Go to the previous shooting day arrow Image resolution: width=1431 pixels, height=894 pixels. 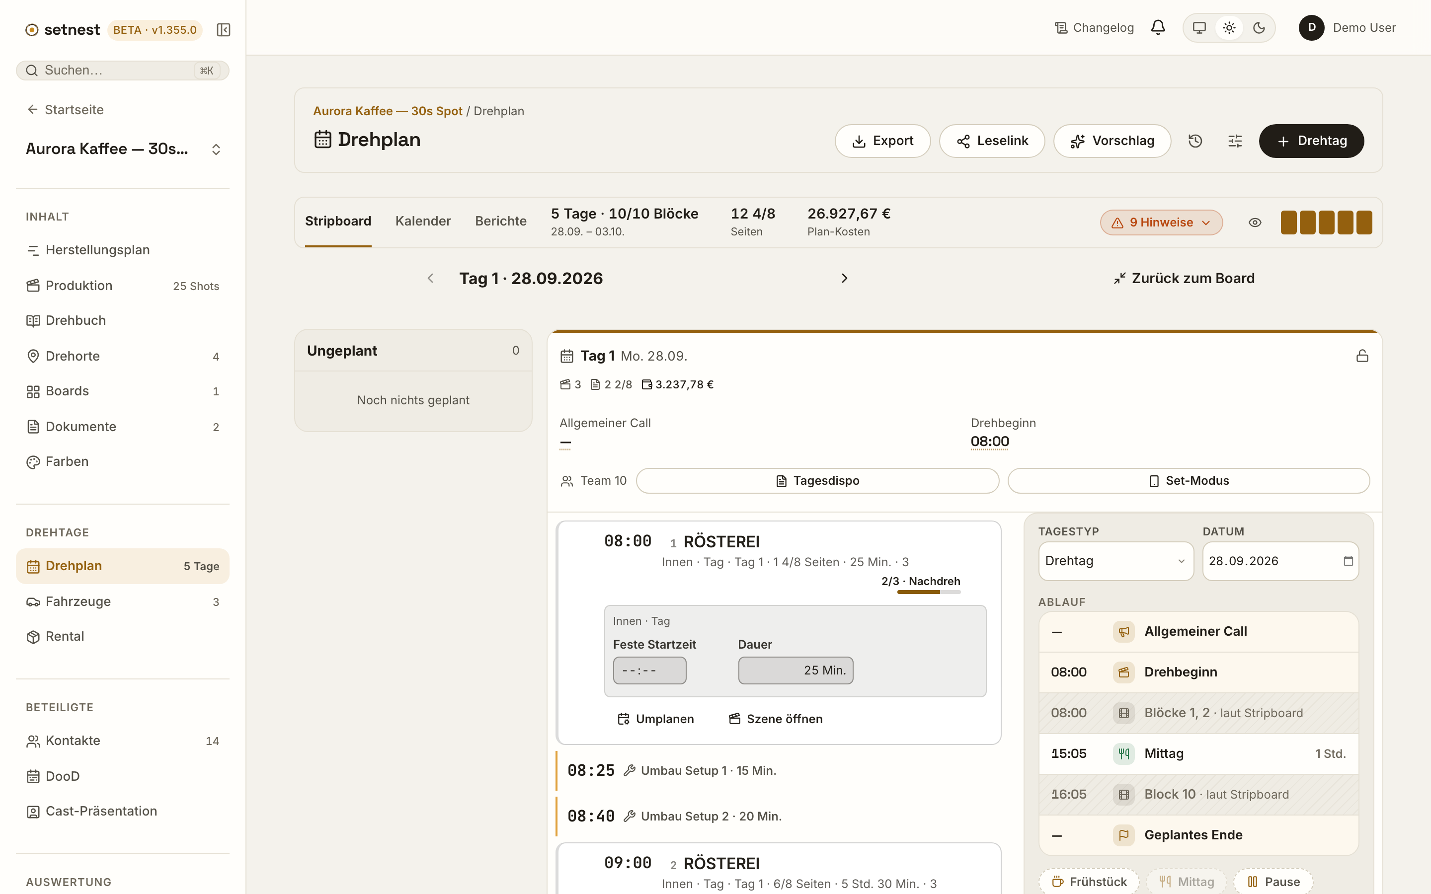pyautogui.click(x=430, y=278)
